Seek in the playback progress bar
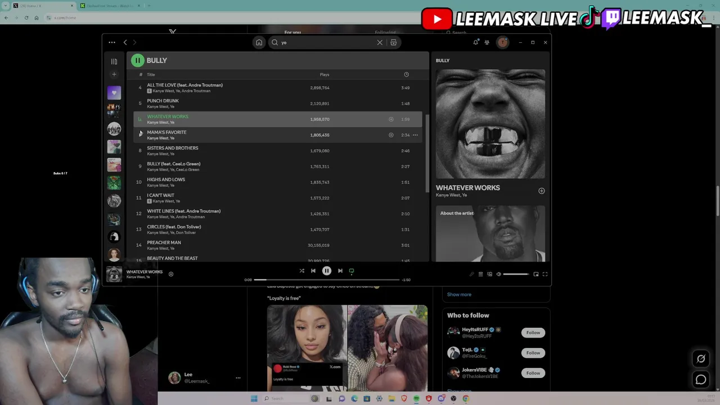Screen dimensions: 720x405 pyautogui.click(x=326, y=280)
